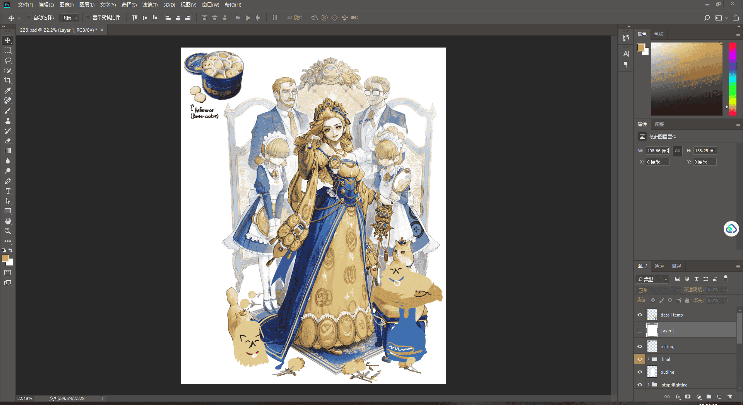Image resolution: width=743 pixels, height=405 pixels.
Task: Open the 图层 auto-select dropdown
Action: click(70, 18)
